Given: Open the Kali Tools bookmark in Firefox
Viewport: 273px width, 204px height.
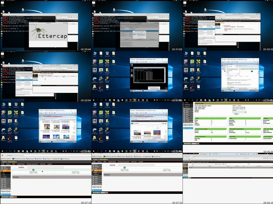Looking at the screenshot, I should pos(47,159).
